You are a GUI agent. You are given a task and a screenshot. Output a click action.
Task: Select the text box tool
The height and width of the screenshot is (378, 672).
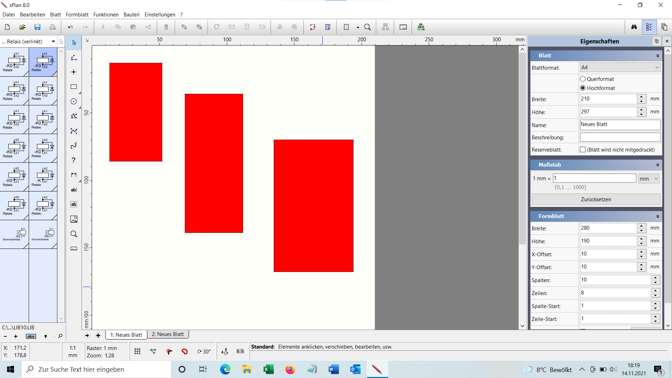[x=74, y=204]
